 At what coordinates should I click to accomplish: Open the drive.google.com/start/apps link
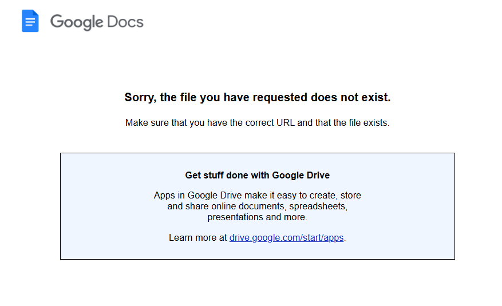click(x=286, y=237)
